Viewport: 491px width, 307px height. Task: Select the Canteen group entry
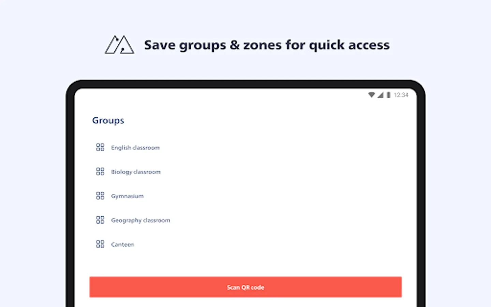coord(123,244)
